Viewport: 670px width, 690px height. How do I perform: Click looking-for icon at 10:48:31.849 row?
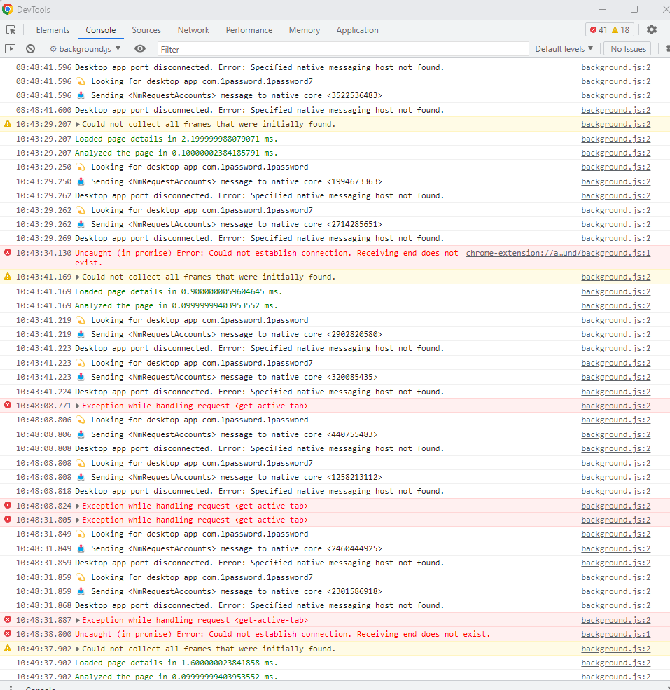tap(81, 534)
